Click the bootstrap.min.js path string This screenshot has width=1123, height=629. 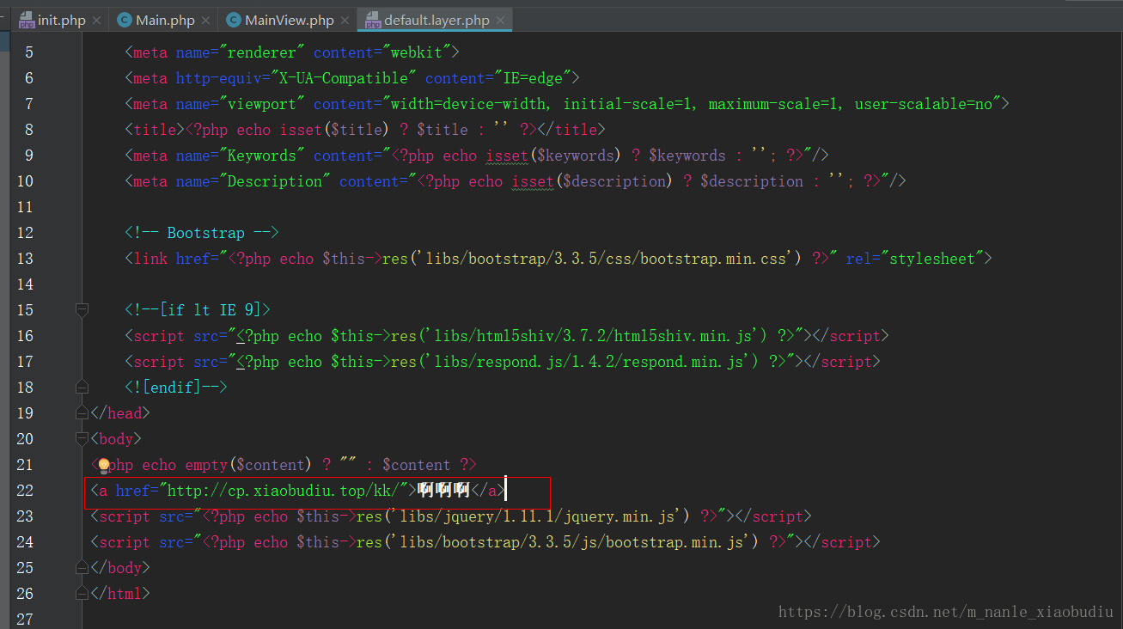point(576,542)
